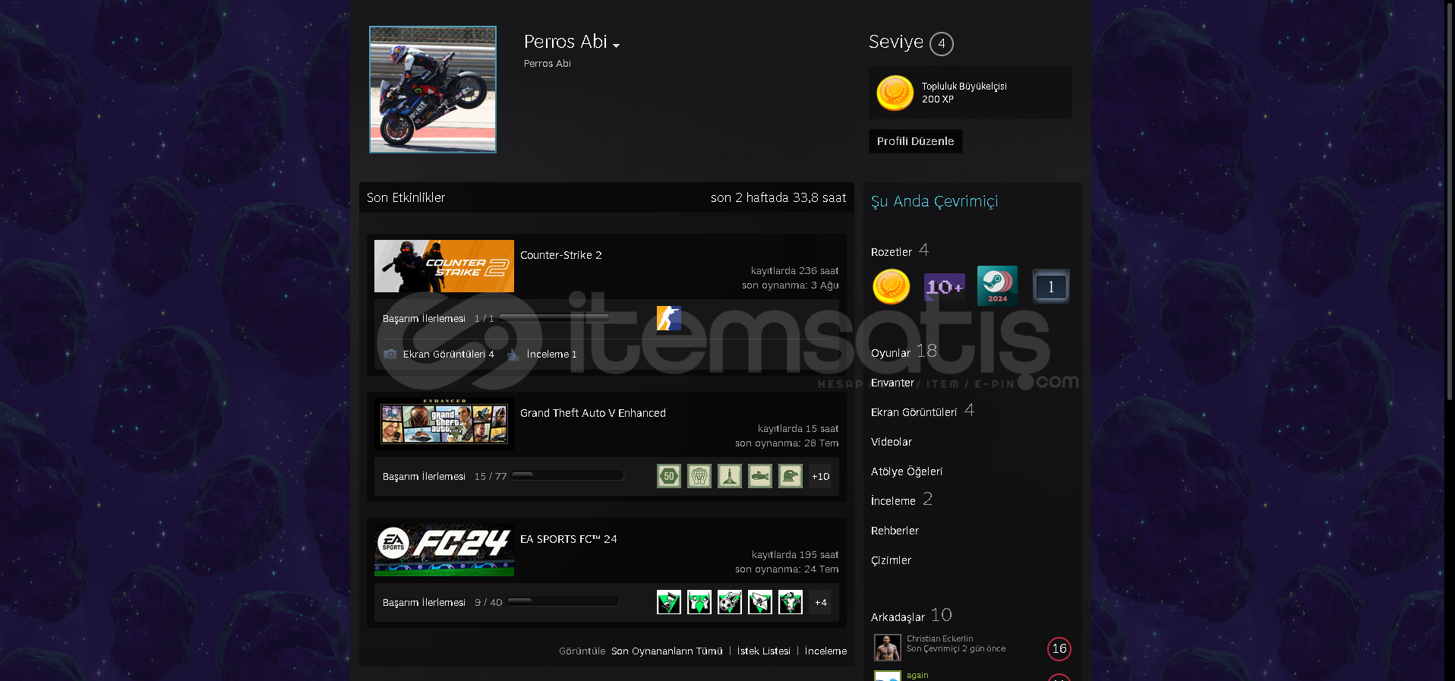This screenshot has height=681, width=1455.
Task: Open the Perros Abi name history dropdown arrow
Action: click(616, 46)
